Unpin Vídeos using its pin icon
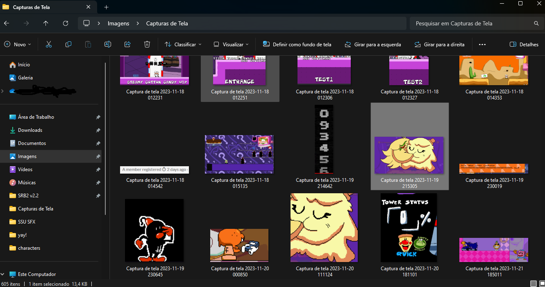This screenshot has height=287, width=545. click(98, 169)
